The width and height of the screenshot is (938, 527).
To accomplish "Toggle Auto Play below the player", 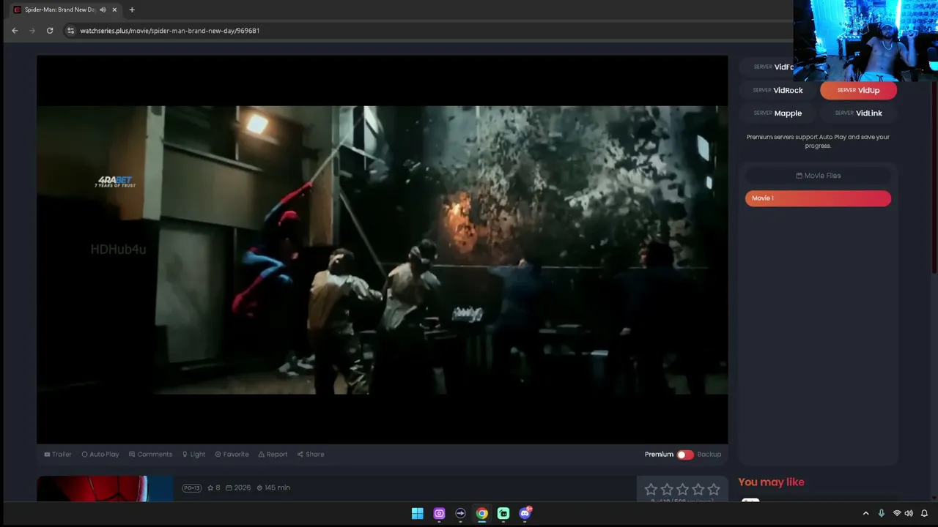I will (x=100, y=455).
